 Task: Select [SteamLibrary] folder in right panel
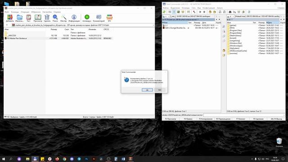click(x=235, y=36)
